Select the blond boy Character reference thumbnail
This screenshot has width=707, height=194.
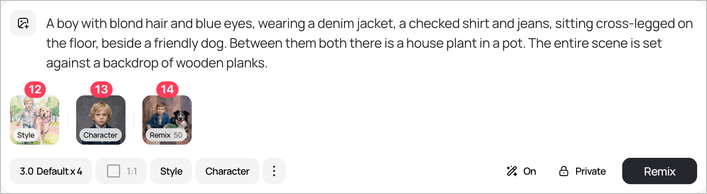101,115
